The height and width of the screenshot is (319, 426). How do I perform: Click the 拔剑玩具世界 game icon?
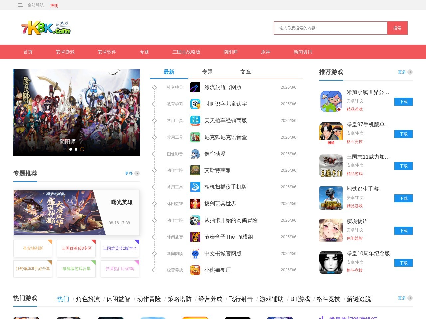point(195,203)
